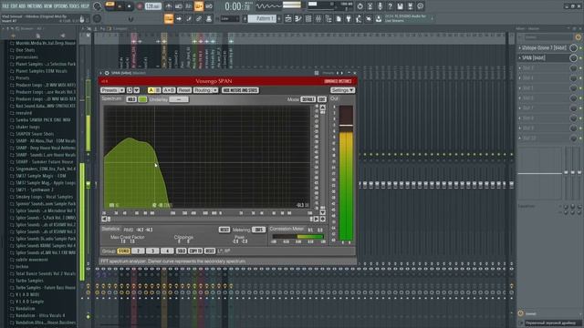The height and width of the screenshot is (328, 584).
Task: Open the VIEW menu
Action: pyautogui.click(x=48, y=6)
